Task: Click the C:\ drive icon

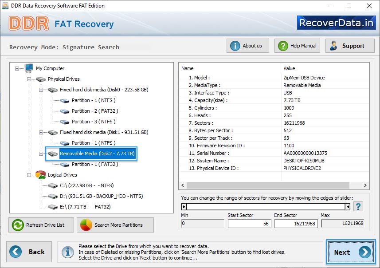Action: [53, 186]
